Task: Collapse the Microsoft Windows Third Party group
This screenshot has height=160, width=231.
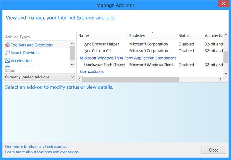Action: pos(127,58)
